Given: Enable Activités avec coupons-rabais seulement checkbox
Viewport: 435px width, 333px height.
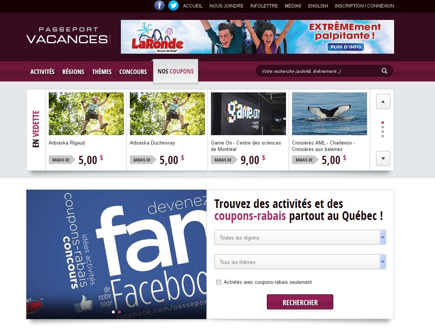Looking at the screenshot, I should [218, 282].
